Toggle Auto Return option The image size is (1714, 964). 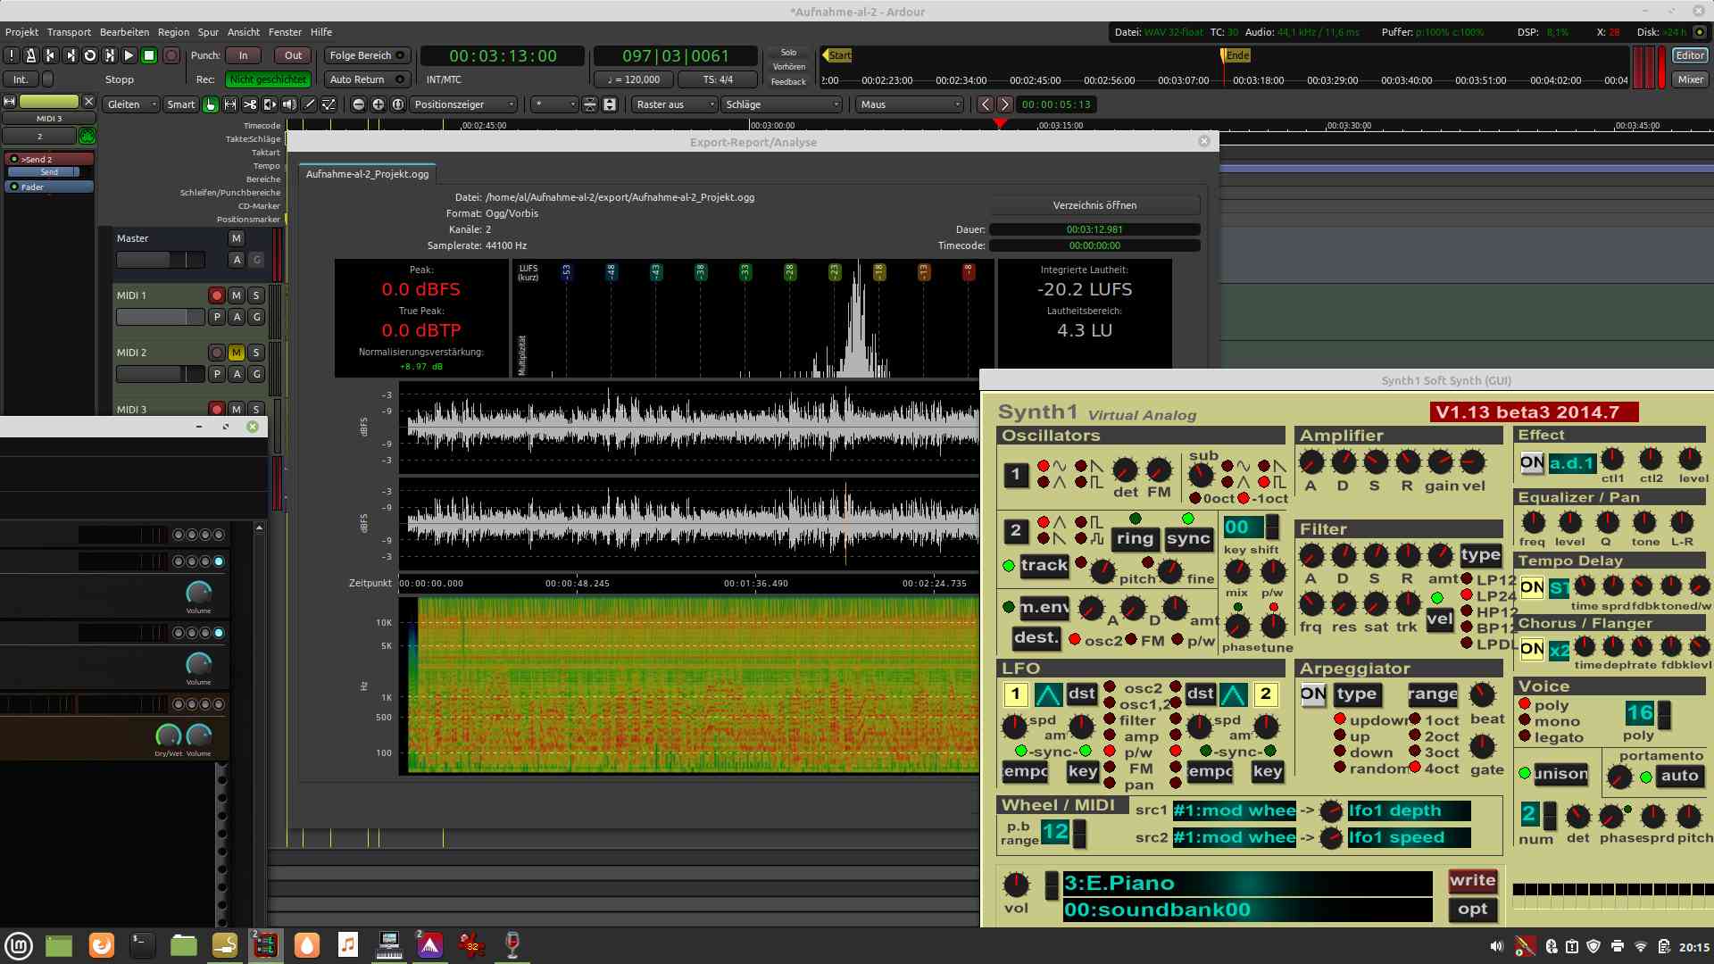point(367,79)
